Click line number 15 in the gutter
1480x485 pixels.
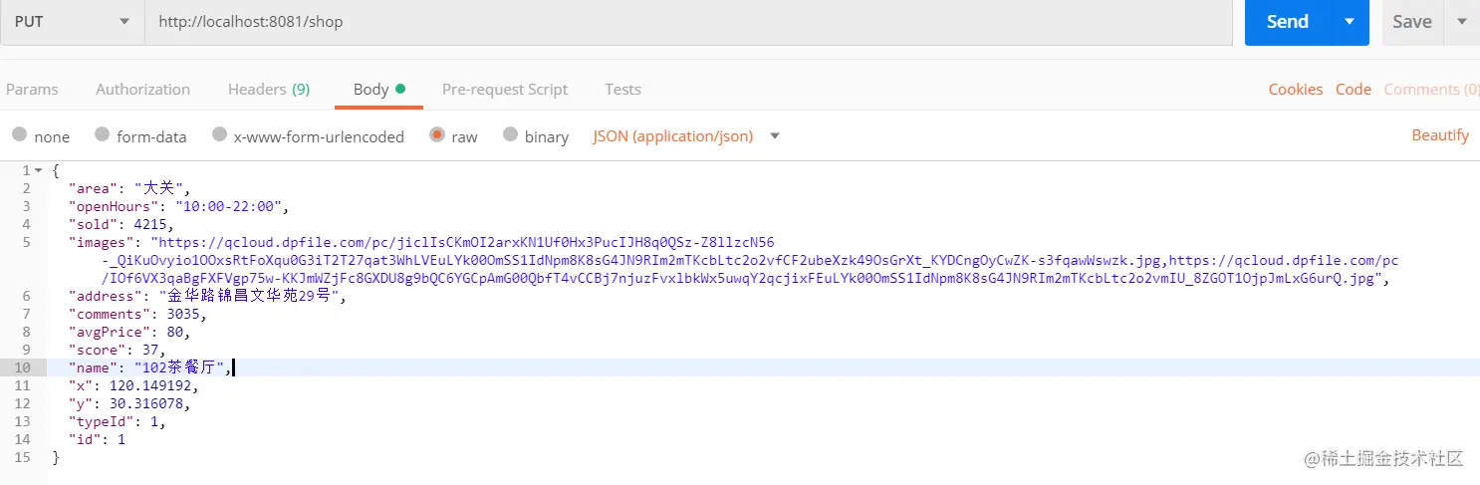22,457
